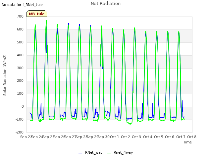
Task: Click the Oct 8 x-axis date label
Action: pyautogui.click(x=192, y=137)
